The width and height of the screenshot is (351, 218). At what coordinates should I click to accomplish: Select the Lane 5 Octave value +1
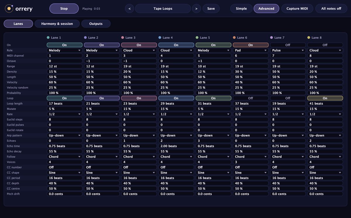coord(213,61)
